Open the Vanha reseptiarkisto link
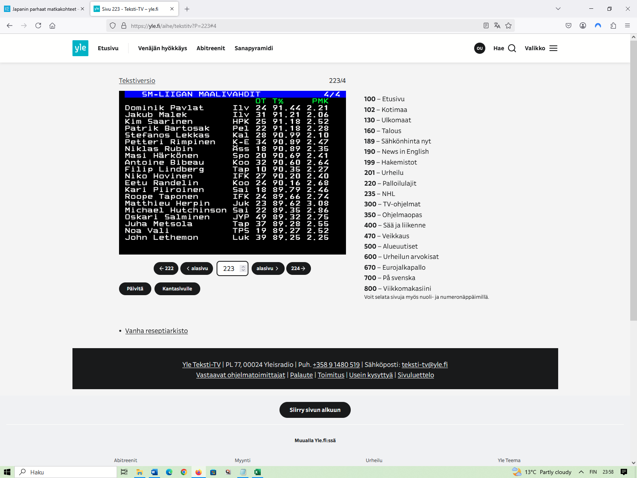This screenshot has width=637, height=478. (156, 331)
